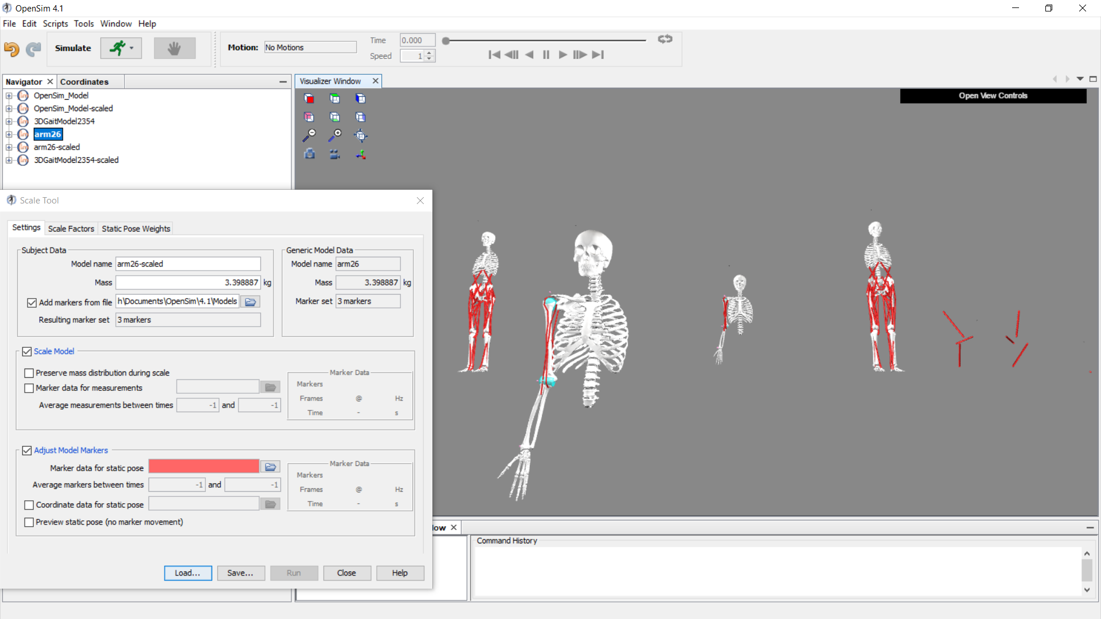This screenshot has height=619, width=1101.
Task: Browse for static pose marker data file
Action: [x=271, y=467]
